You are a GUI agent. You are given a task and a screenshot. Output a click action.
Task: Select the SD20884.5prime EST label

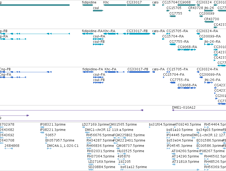102,167
